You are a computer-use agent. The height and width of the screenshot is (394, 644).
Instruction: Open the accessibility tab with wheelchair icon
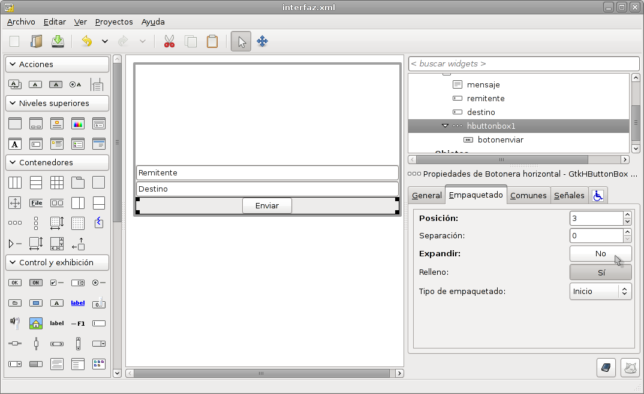pos(598,196)
